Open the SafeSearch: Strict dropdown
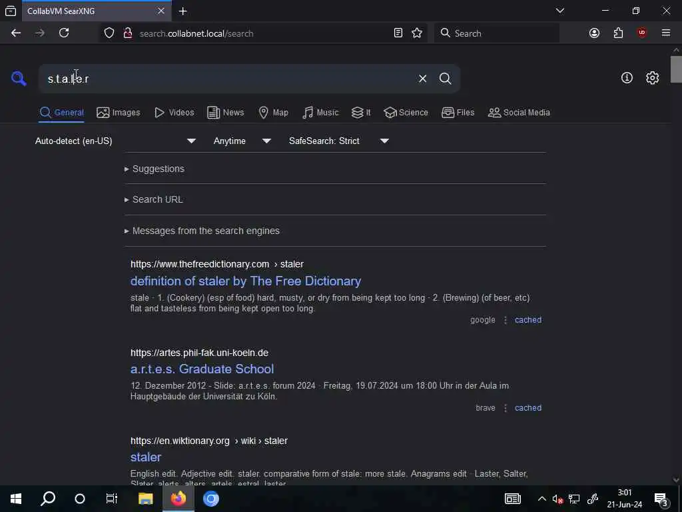The width and height of the screenshot is (682, 512). pos(339,141)
